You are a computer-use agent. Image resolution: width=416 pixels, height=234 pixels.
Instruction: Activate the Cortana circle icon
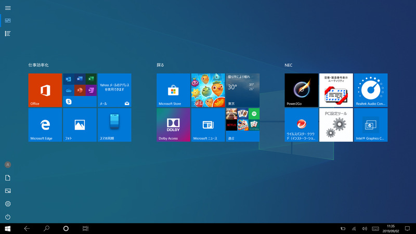[66, 229]
